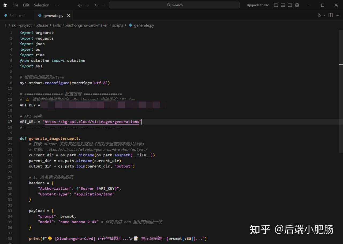This screenshot has height=244, width=343.
Task: Click the vertical scrollbar on the editor
Action: point(341,64)
